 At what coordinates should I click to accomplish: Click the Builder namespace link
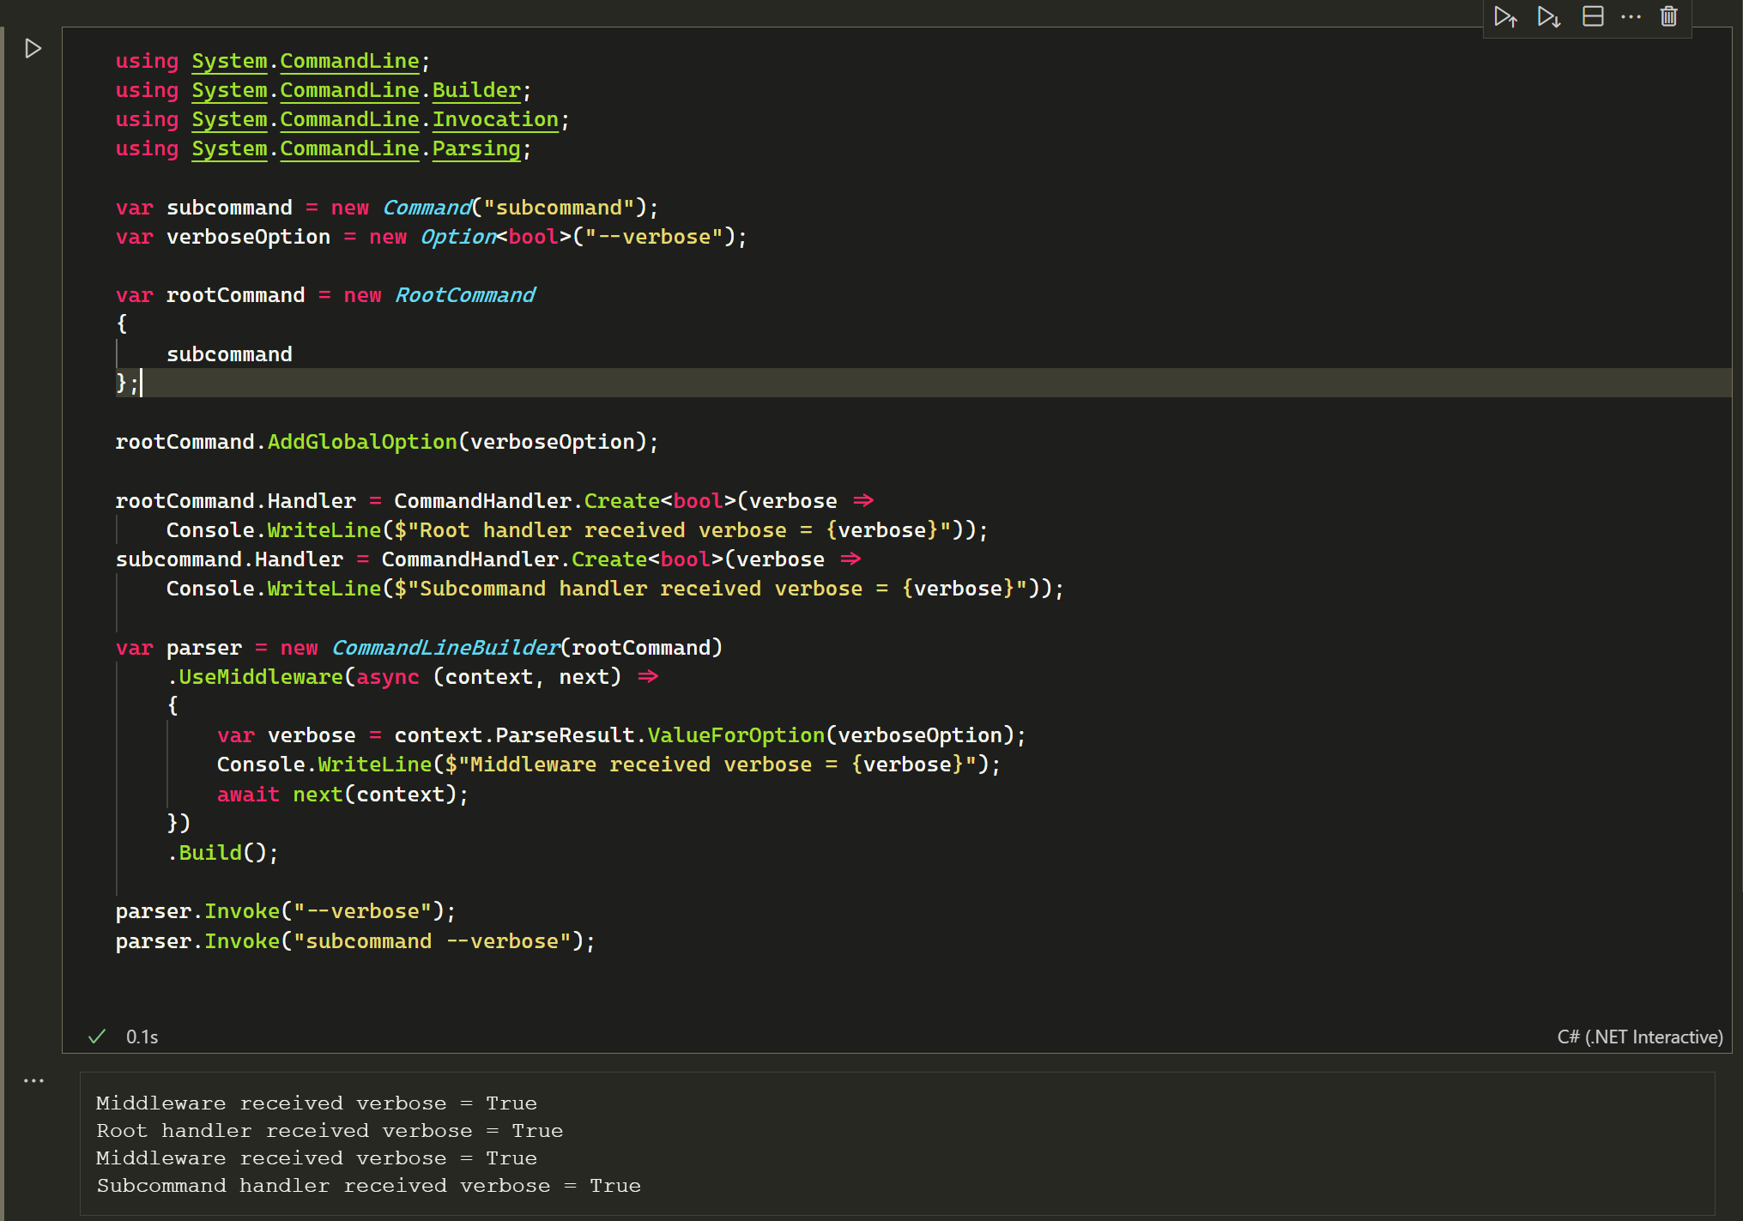[x=475, y=89]
